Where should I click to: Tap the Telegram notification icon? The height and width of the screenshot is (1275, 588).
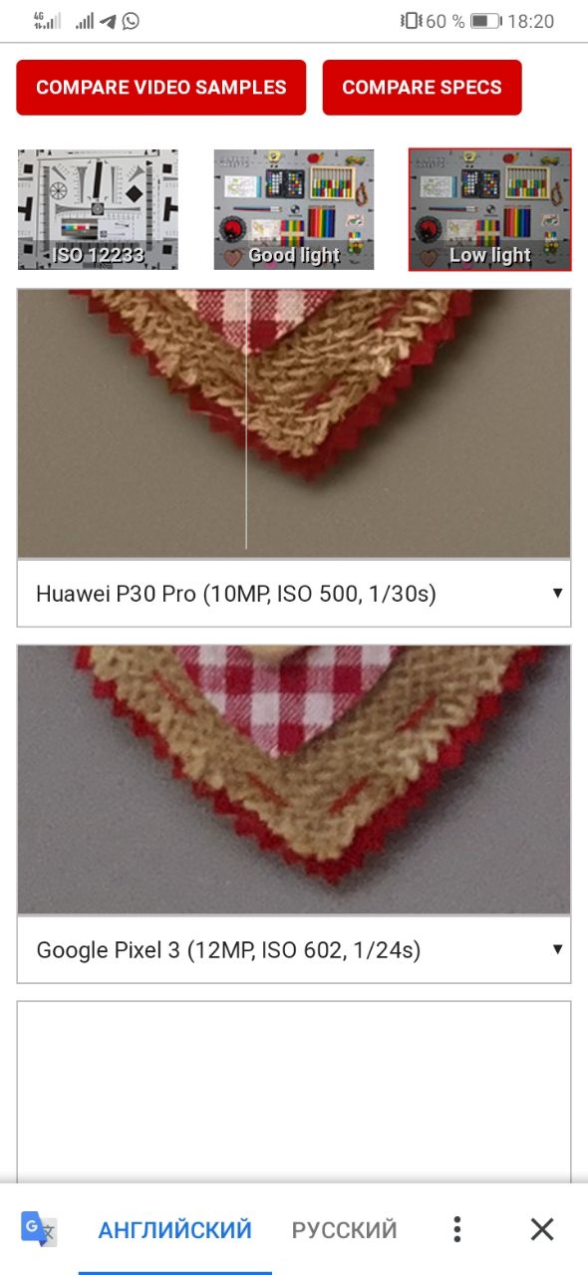(108, 21)
